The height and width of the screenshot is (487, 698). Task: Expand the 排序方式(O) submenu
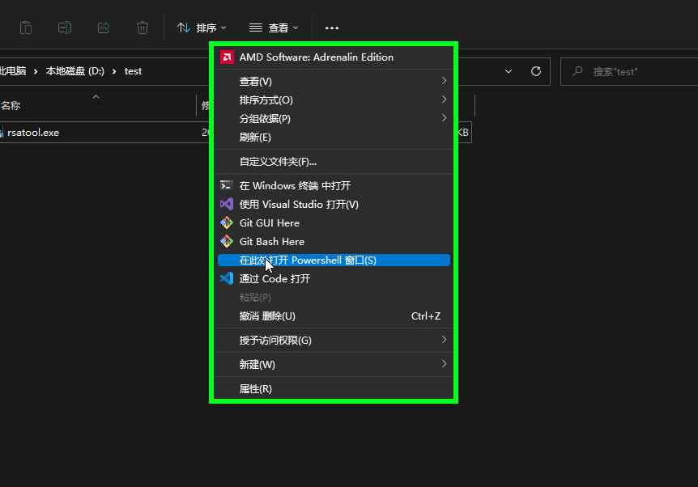[334, 100]
